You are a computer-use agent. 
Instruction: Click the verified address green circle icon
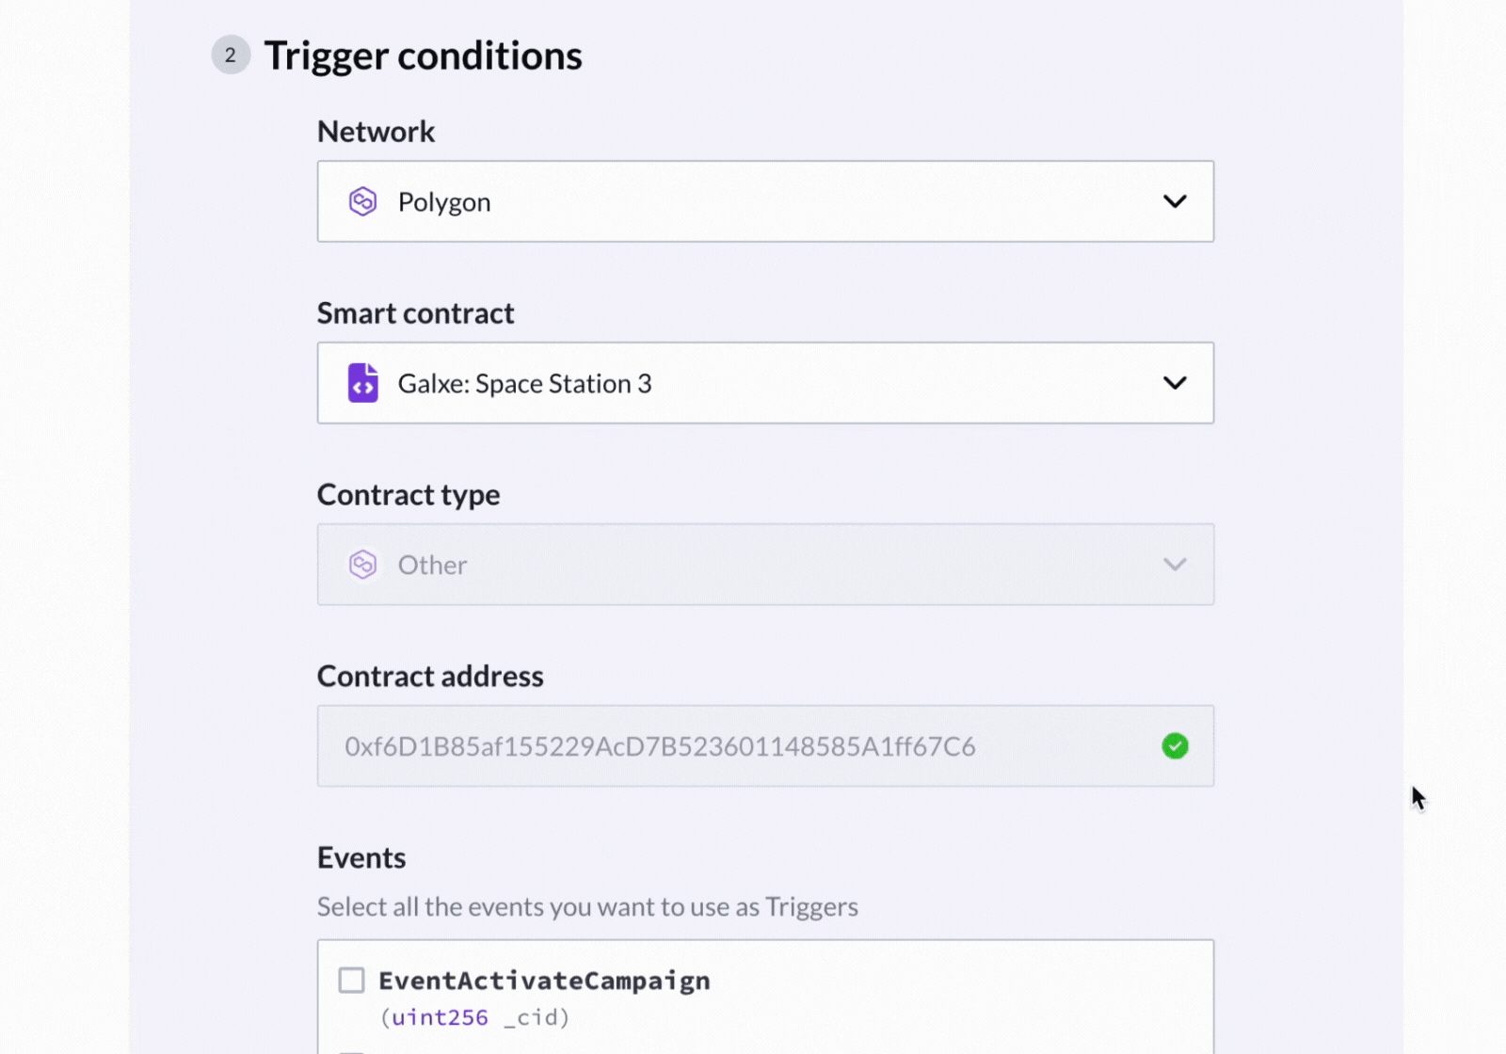coord(1175,746)
